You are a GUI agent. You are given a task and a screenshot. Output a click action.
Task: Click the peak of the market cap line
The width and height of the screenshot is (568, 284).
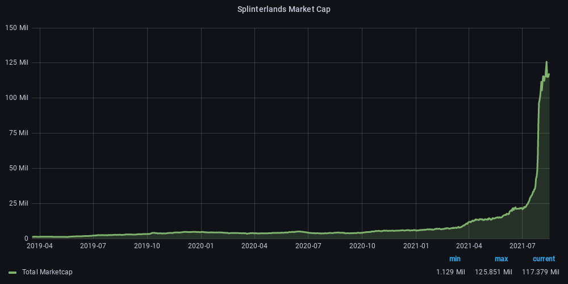(546, 62)
